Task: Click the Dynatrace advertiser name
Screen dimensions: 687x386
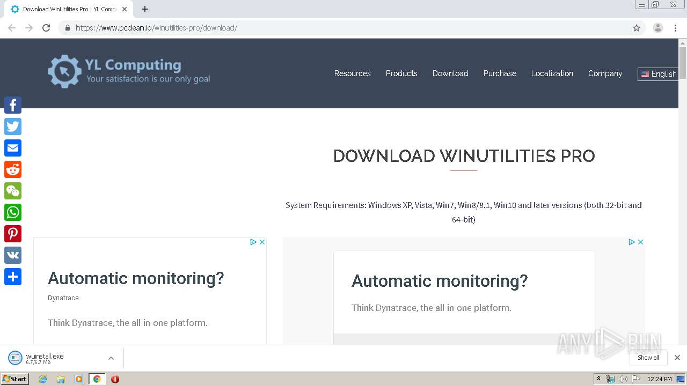Action: click(63, 298)
